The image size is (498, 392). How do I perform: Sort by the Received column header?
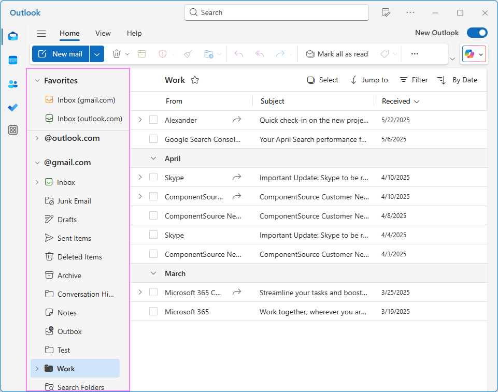tap(401, 101)
